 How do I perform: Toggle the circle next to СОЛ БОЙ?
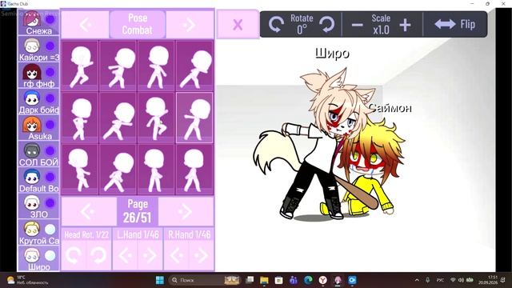coord(50,150)
